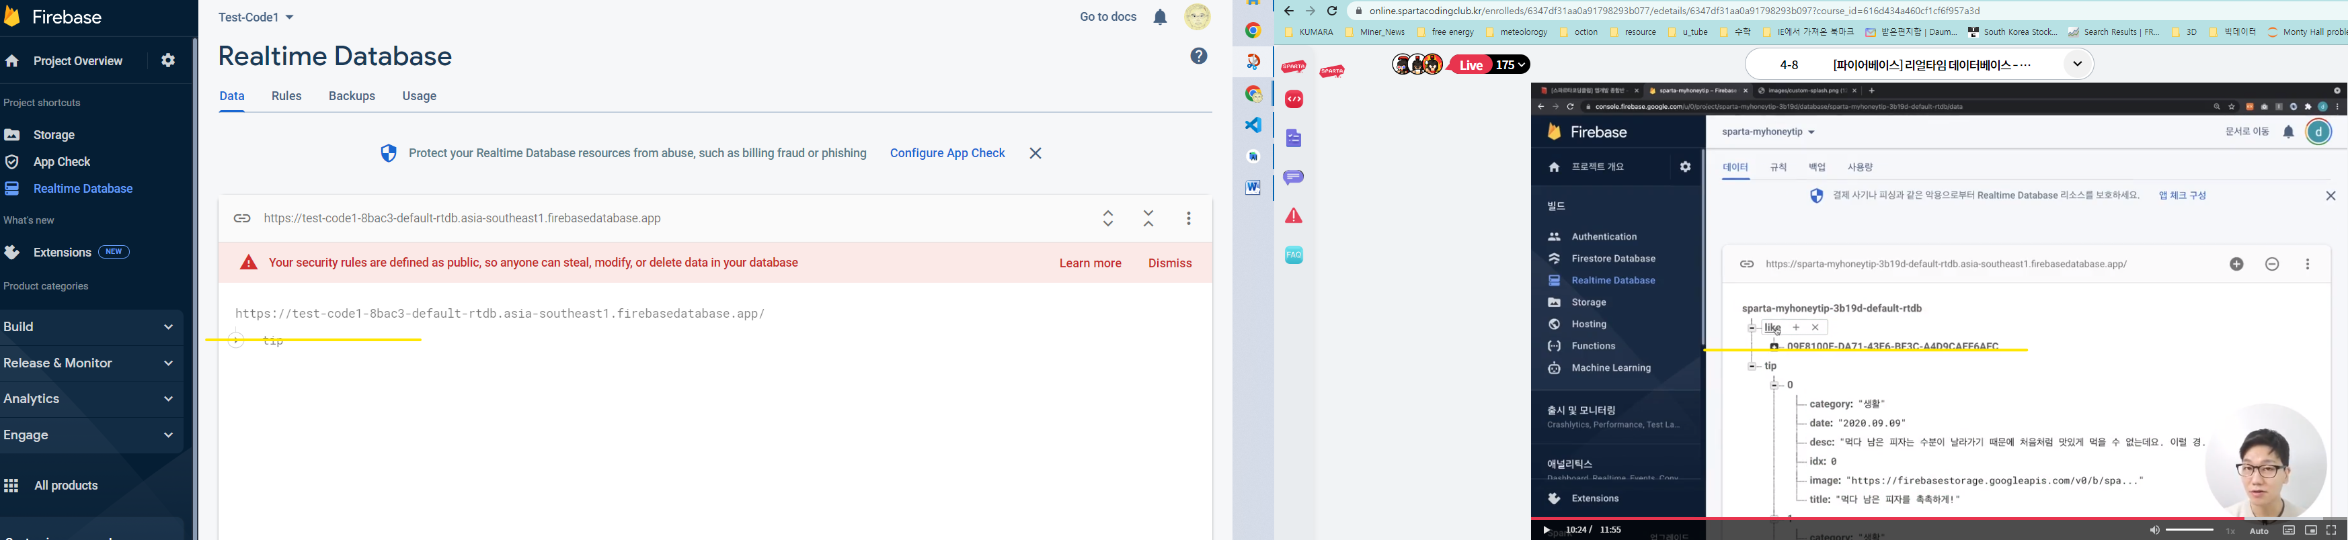2348x540 pixels.
Task: Expand the tip node in the database
Action: click(236, 341)
